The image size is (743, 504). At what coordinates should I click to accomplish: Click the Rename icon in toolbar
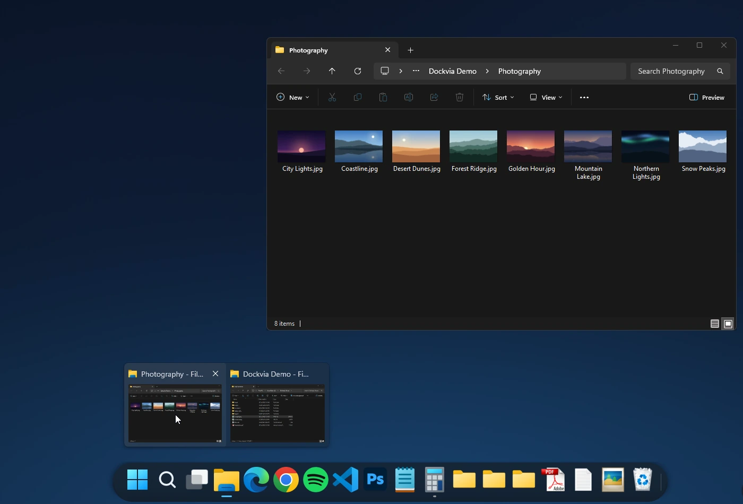pyautogui.click(x=409, y=97)
